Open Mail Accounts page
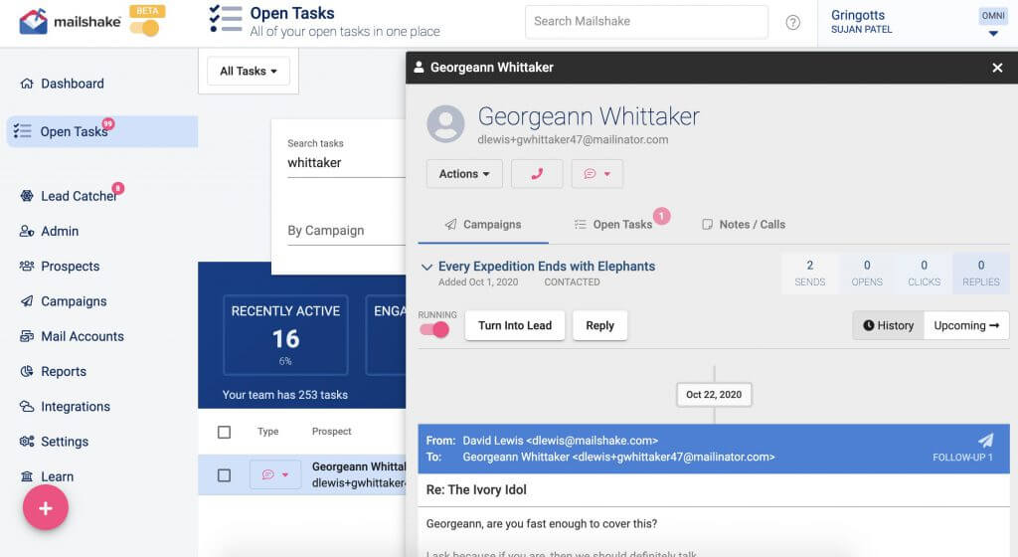 tap(83, 336)
